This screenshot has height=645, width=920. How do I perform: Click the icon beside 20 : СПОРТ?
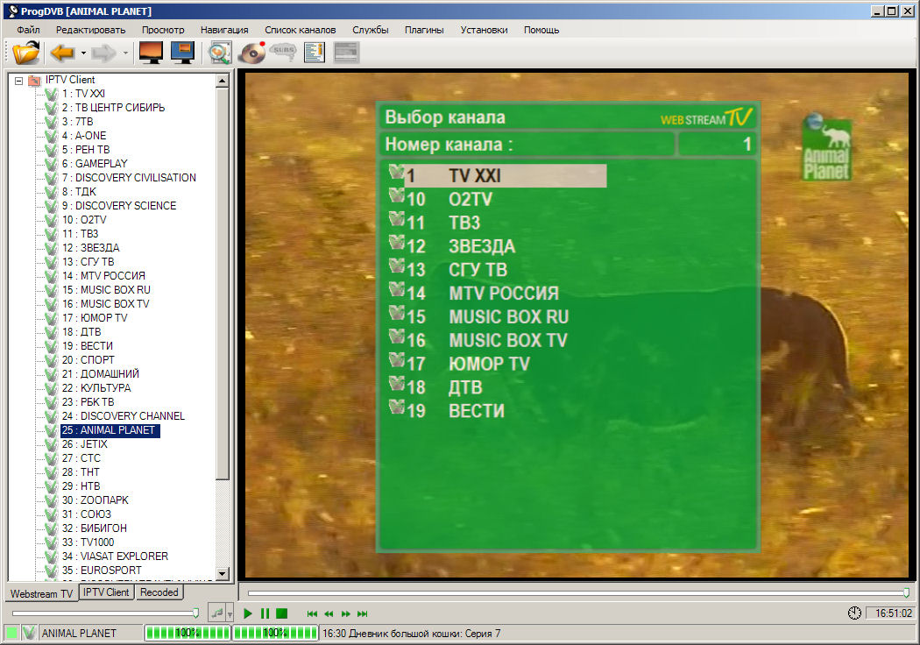[52, 360]
